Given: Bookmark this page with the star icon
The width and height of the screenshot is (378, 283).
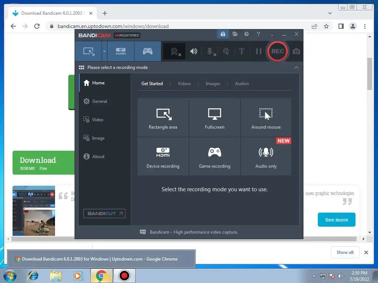Looking at the screenshot, I should click(x=326, y=26).
